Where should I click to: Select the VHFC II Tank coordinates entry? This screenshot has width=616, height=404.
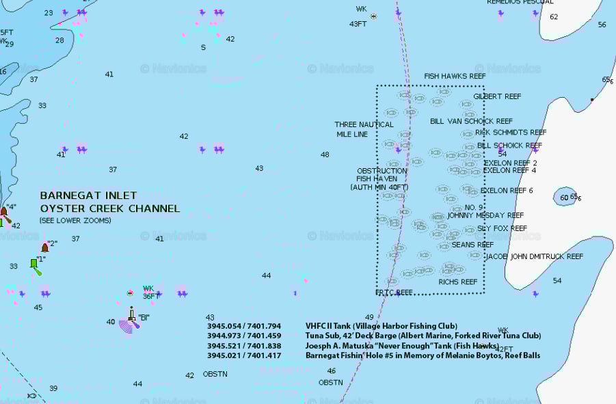click(244, 326)
